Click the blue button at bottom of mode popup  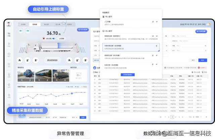pyautogui.click(x=128, y=75)
